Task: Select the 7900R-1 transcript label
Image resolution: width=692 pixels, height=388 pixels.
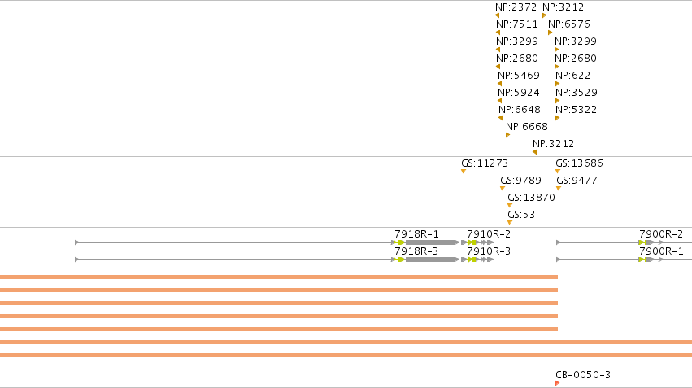Action: pos(661,251)
